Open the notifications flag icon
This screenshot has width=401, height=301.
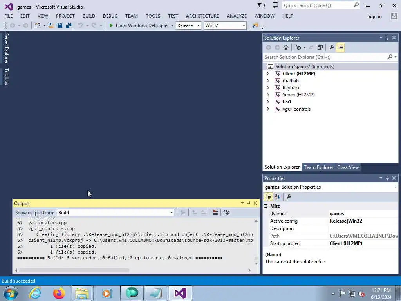coord(261,5)
